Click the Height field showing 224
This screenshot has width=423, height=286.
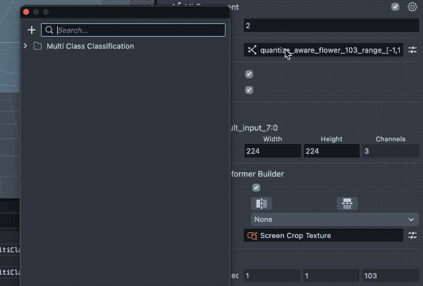[331, 151]
